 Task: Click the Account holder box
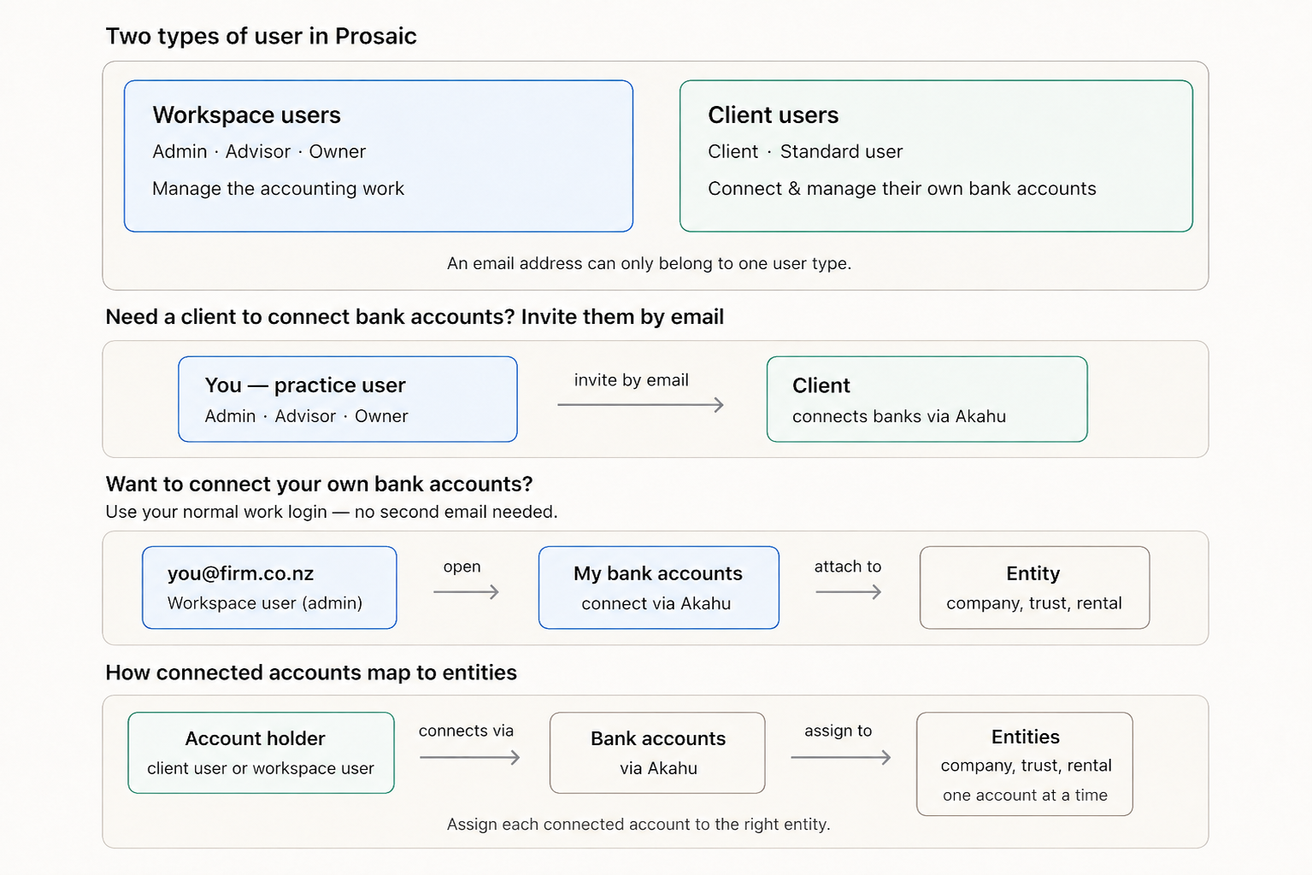[261, 753]
